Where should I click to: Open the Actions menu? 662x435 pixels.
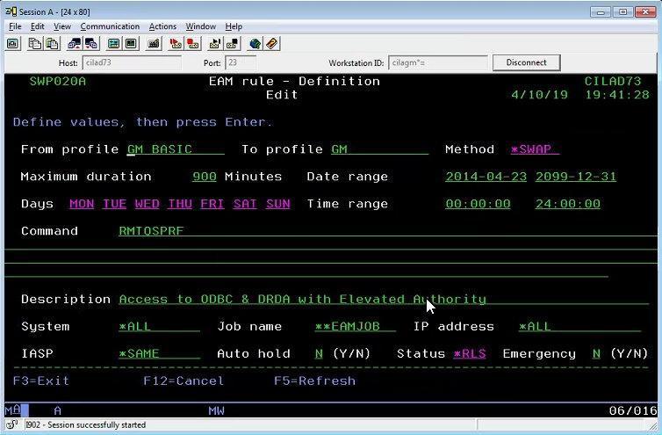tap(162, 26)
